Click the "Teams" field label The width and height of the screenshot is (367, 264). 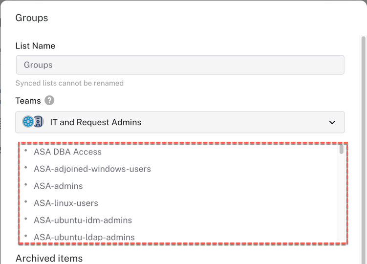[28, 101]
